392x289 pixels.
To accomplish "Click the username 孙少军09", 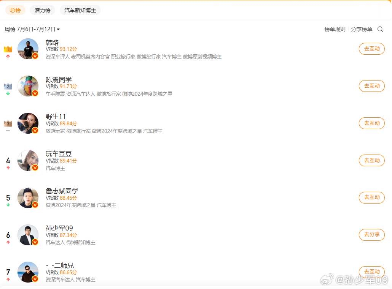I will [59, 228].
